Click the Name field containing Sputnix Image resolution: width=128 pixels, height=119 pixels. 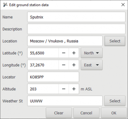pos(76,17)
